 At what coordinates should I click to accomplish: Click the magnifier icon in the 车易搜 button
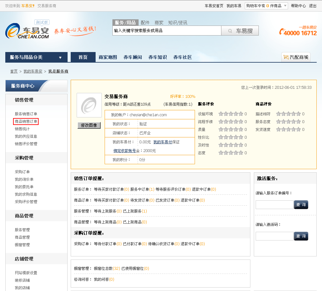[230, 31]
